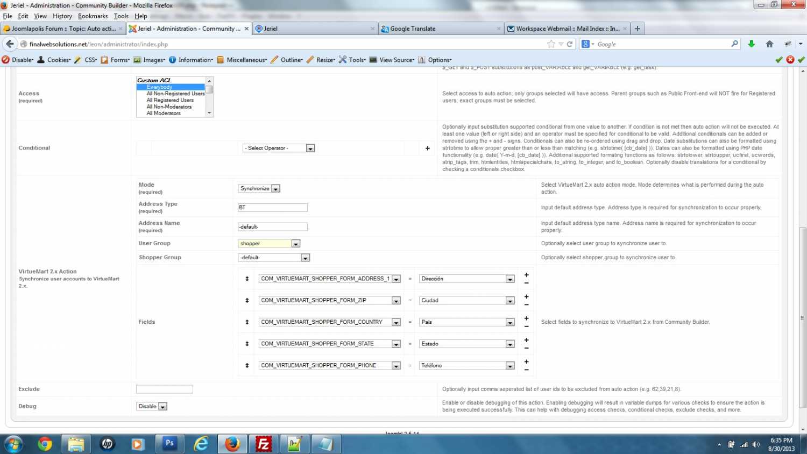Open the COM_VIRTUEMART_SHOPPER_FORM_ADDRESS_1 dropdown
The image size is (807, 454).
click(x=330, y=279)
